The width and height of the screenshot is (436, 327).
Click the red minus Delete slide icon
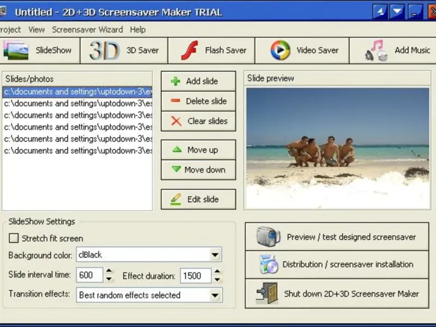[x=175, y=101]
